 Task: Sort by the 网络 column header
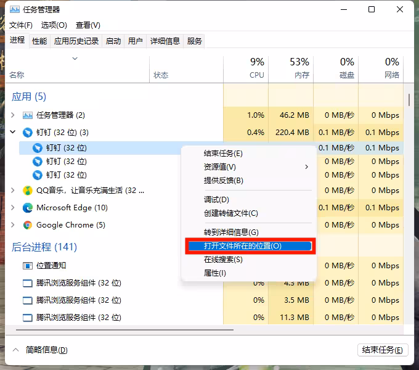coord(381,68)
